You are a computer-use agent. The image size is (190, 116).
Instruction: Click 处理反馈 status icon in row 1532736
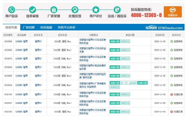click(x=172, y=94)
